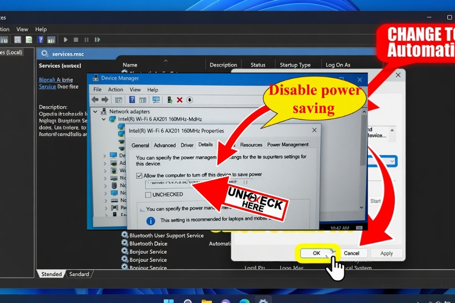This screenshot has height=303, width=455.
Task: Click the Update driver icon with green arrow
Action: [x=170, y=100]
